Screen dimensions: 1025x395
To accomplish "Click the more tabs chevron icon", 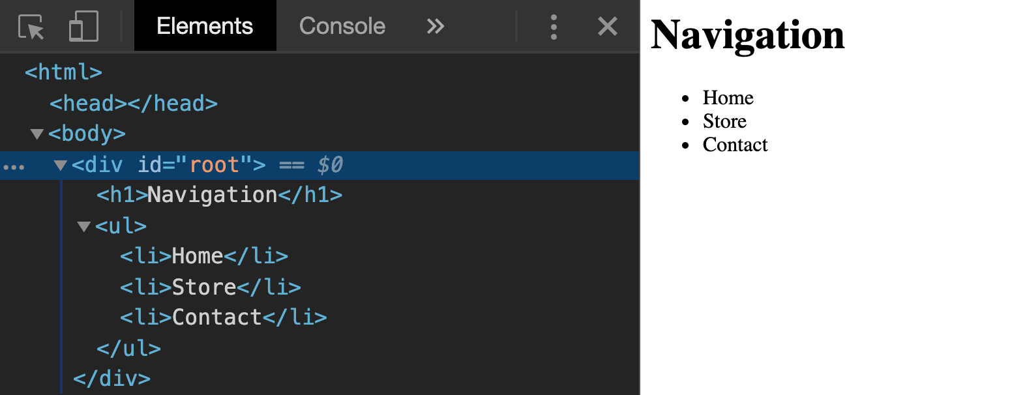I will click(434, 26).
